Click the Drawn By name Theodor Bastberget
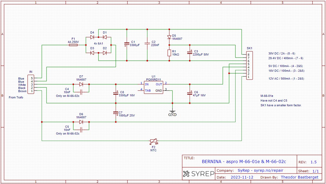This screenshot has height=184, width=326. point(300,177)
